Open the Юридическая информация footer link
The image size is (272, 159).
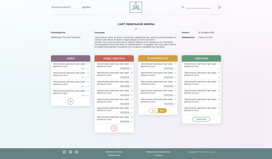pyautogui.click(x=158, y=152)
